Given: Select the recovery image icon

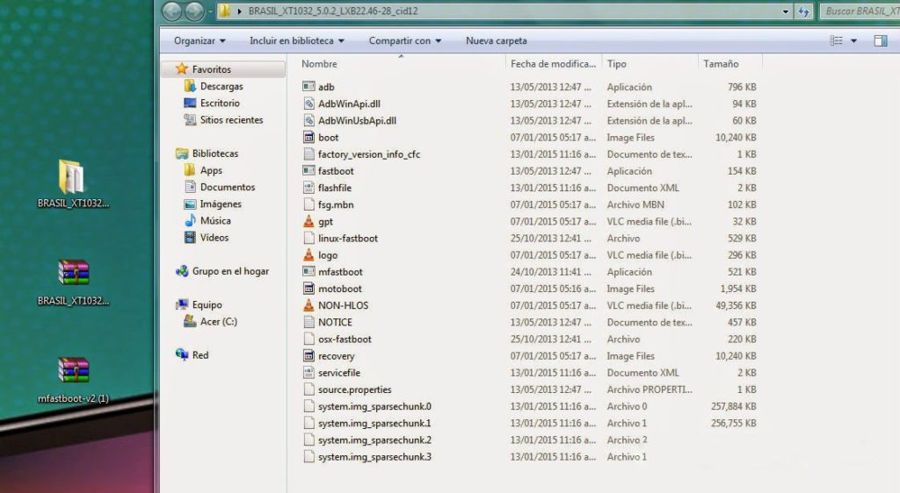Looking at the screenshot, I should (308, 355).
